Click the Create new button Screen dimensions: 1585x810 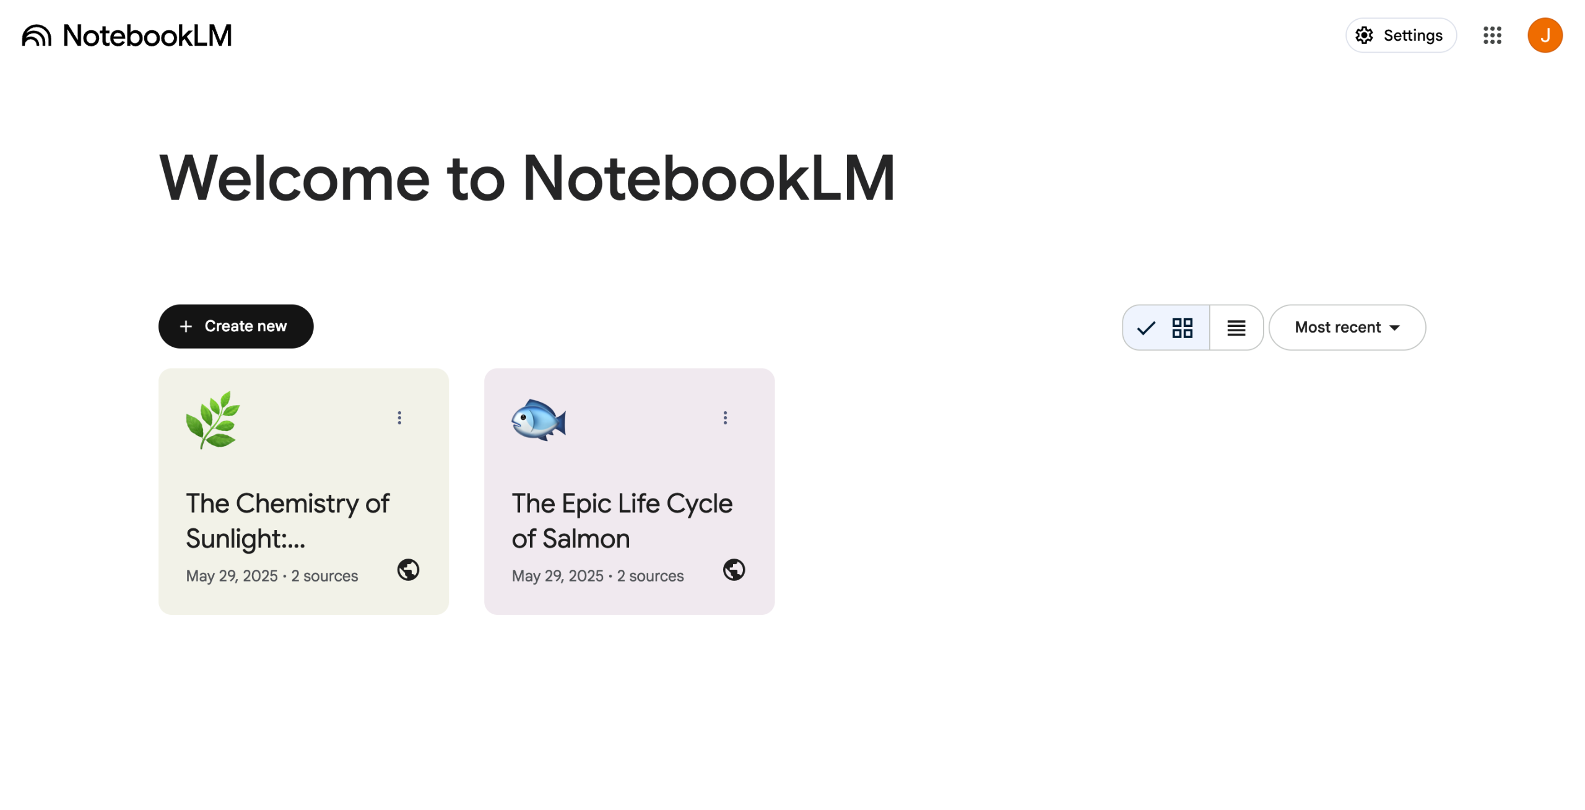235,326
